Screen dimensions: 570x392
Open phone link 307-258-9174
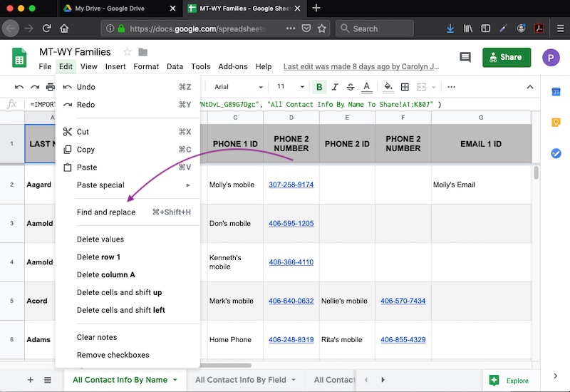coord(291,185)
